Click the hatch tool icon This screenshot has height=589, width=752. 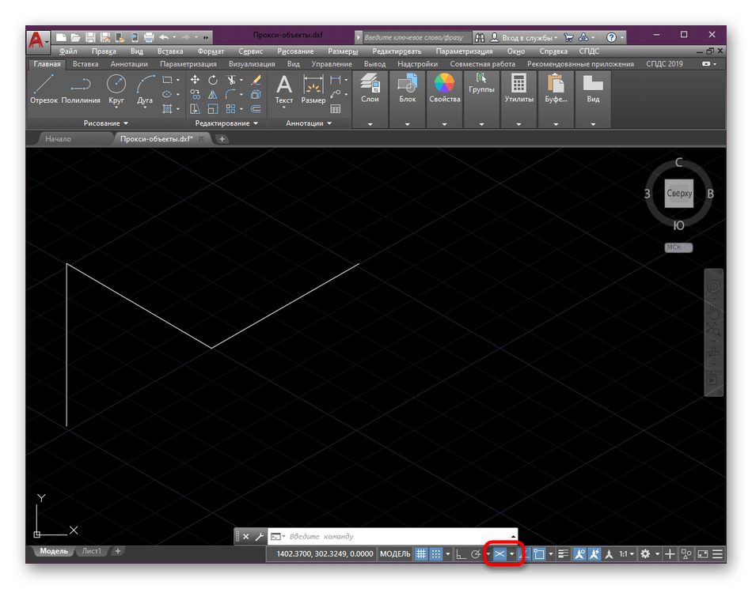pyautogui.click(x=167, y=109)
